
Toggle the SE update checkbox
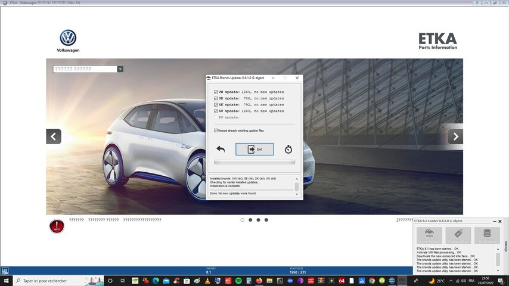pos(216,98)
